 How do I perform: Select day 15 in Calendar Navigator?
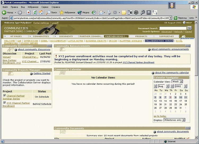point(170,101)
